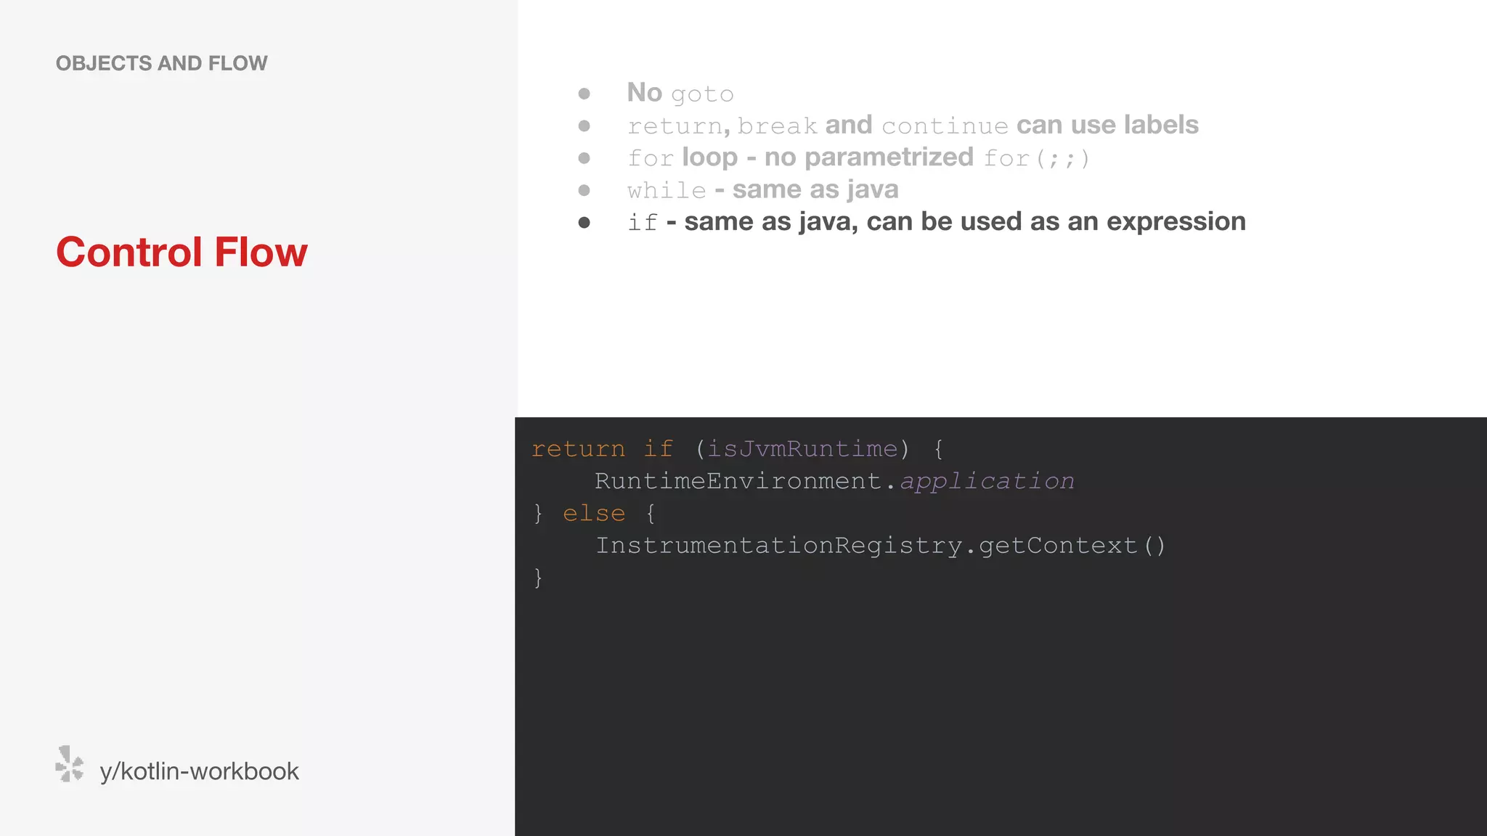Screen dimensions: 1487x836
Task: Click the Yelp burst logo icon
Action: (70, 764)
